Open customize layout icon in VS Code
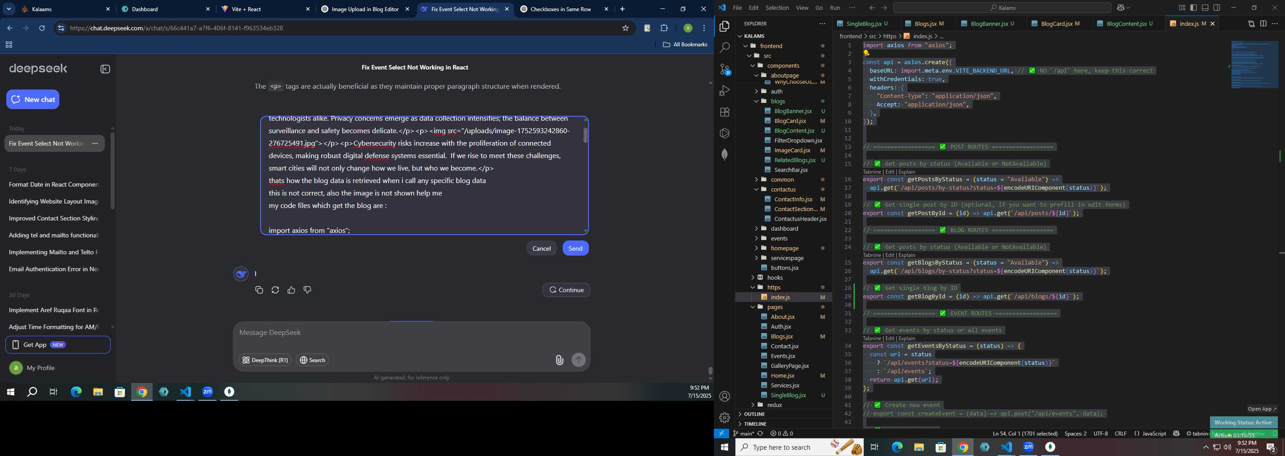 pyautogui.click(x=1182, y=8)
